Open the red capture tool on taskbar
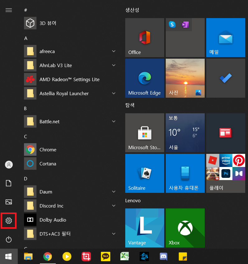 86,257
